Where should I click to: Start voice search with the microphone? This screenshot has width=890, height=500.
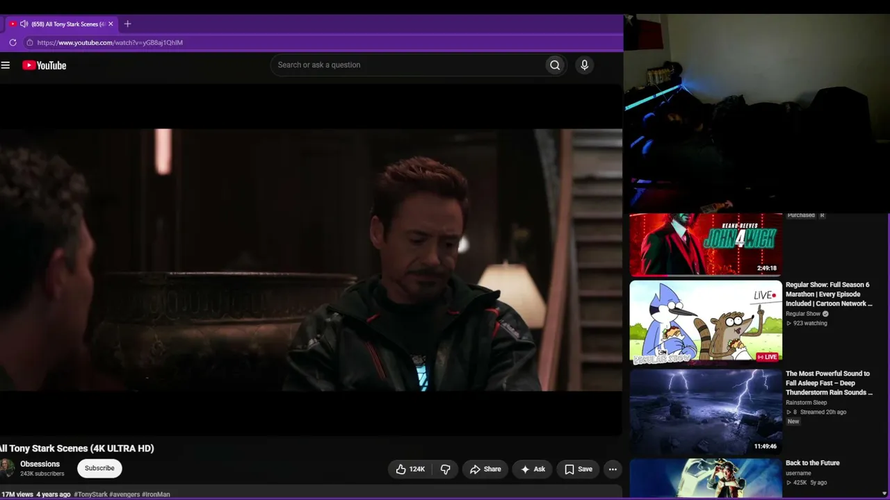point(584,65)
